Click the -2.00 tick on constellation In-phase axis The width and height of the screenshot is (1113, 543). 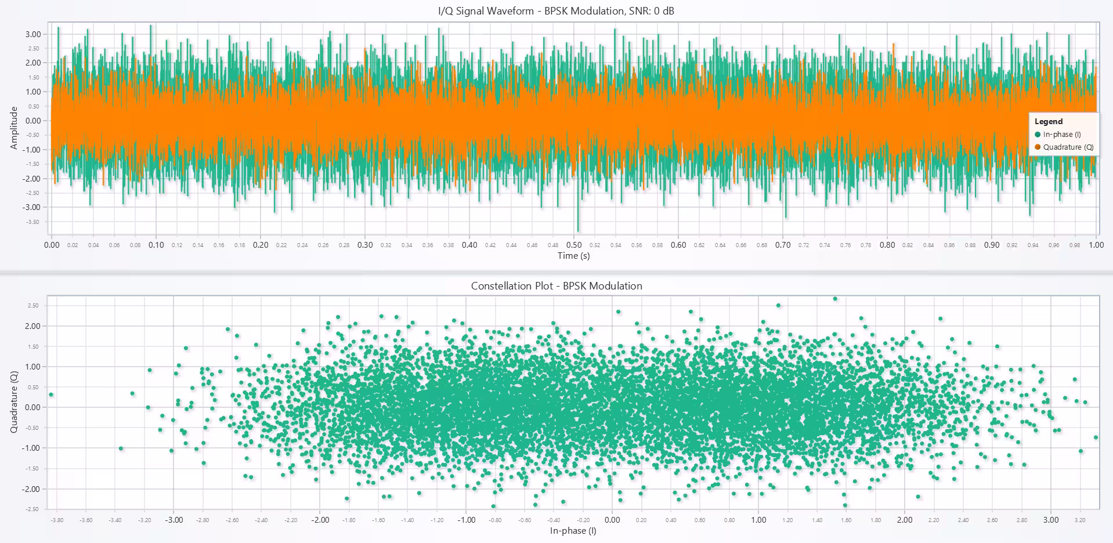320,520
